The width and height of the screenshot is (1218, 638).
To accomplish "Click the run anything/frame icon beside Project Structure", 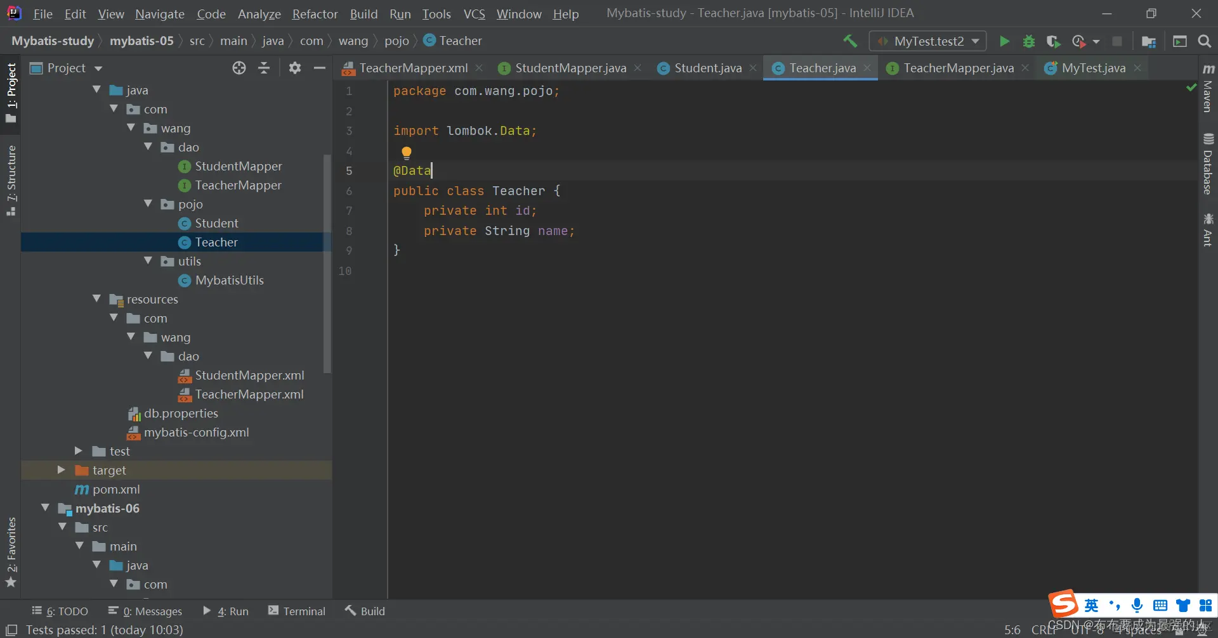I will (x=1179, y=41).
